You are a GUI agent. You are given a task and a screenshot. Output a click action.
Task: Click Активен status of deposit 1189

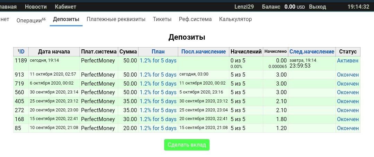(348, 61)
